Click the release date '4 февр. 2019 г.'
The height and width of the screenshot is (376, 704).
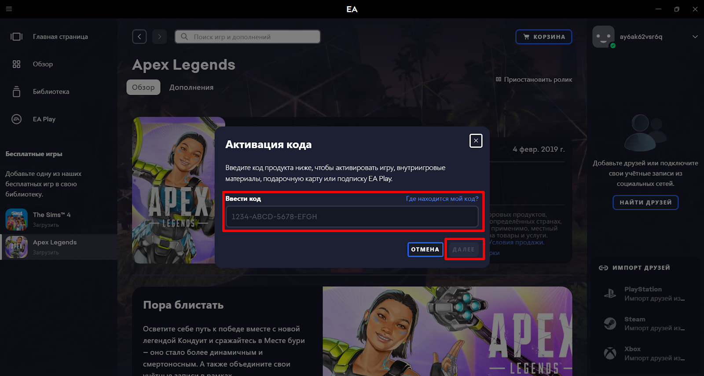coord(539,150)
